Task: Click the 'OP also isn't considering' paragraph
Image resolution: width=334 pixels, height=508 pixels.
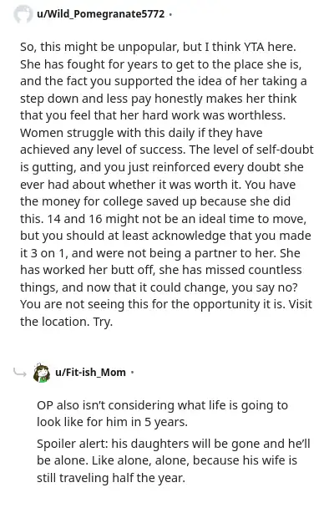Action: (x=162, y=414)
